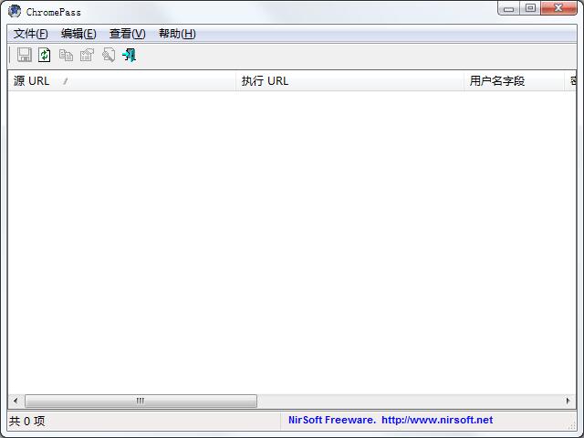The height and width of the screenshot is (438, 584).
Task: Click the ChromePass app icon in title bar
Action: click(15, 12)
